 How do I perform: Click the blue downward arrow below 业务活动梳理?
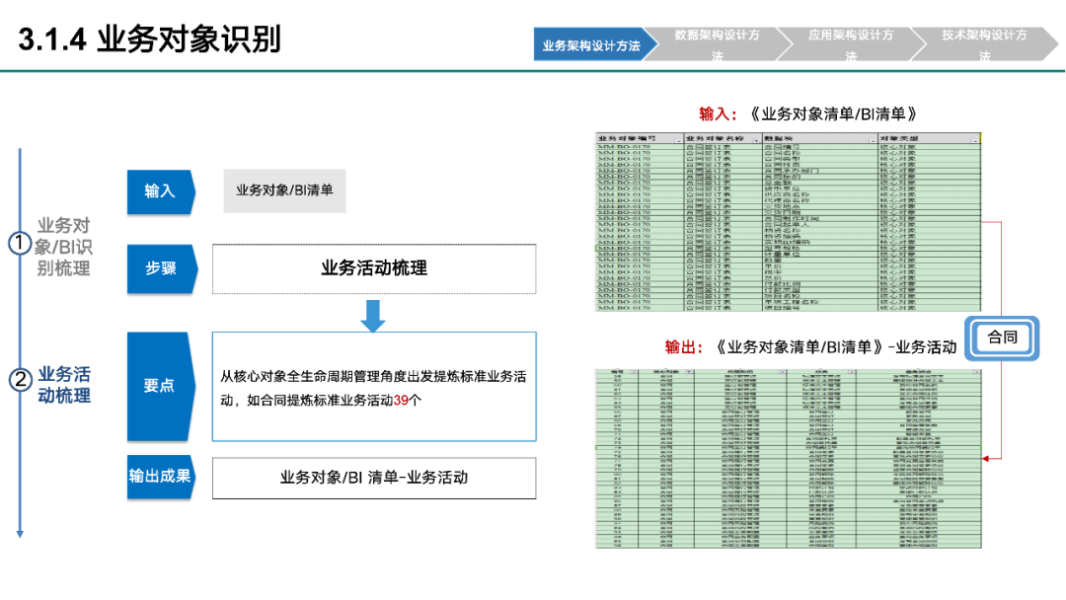pos(372,316)
